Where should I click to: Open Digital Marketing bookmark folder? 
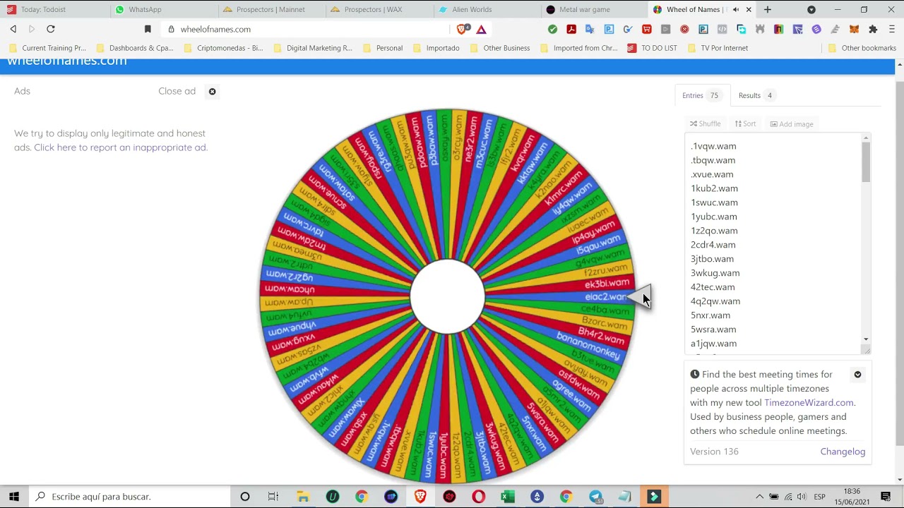[312, 48]
